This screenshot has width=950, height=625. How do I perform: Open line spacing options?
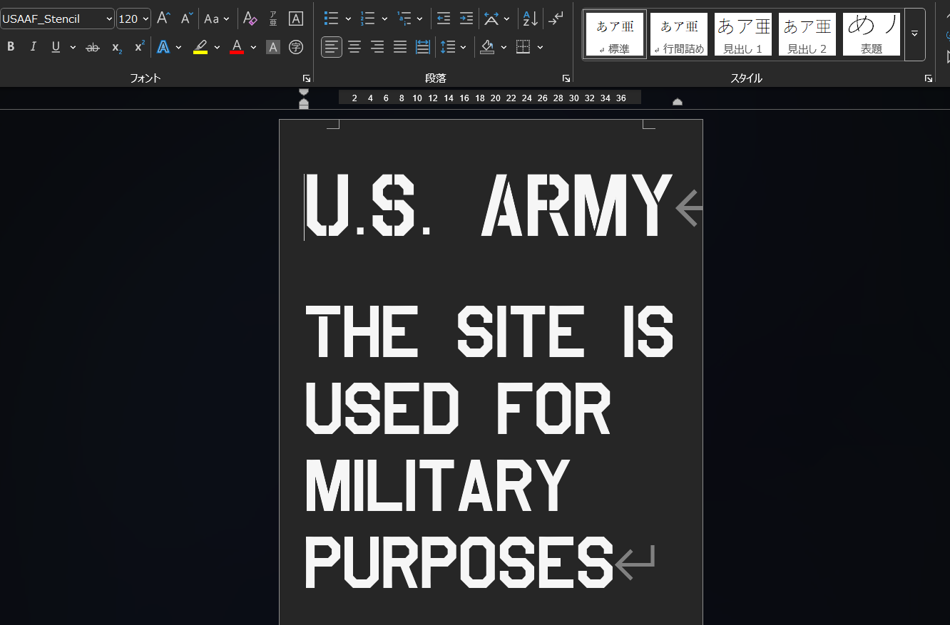point(447,47)
